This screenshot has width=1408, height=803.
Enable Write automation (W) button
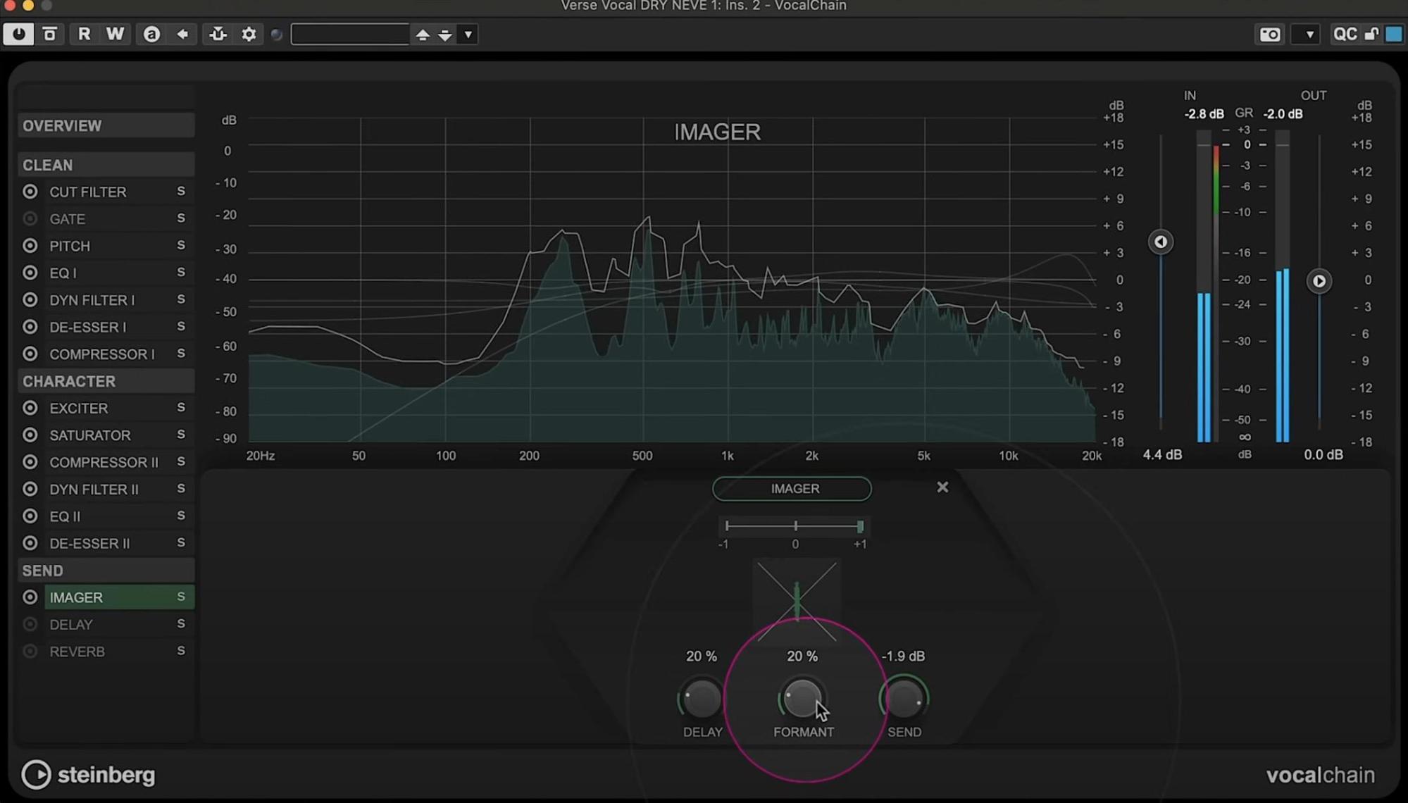[x=115, y=34]
